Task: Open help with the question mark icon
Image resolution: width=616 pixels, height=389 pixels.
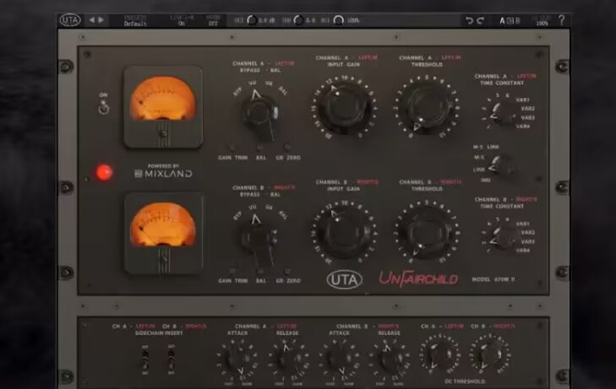Action: coord(562,20)
